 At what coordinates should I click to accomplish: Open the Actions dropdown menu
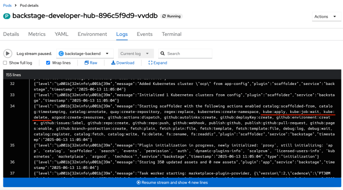326,17
